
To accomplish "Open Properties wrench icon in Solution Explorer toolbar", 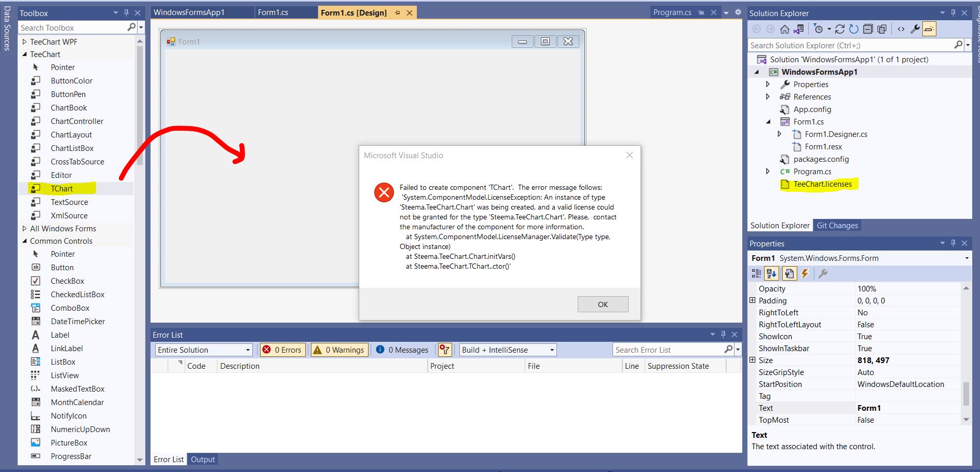I will pos(915,29).
